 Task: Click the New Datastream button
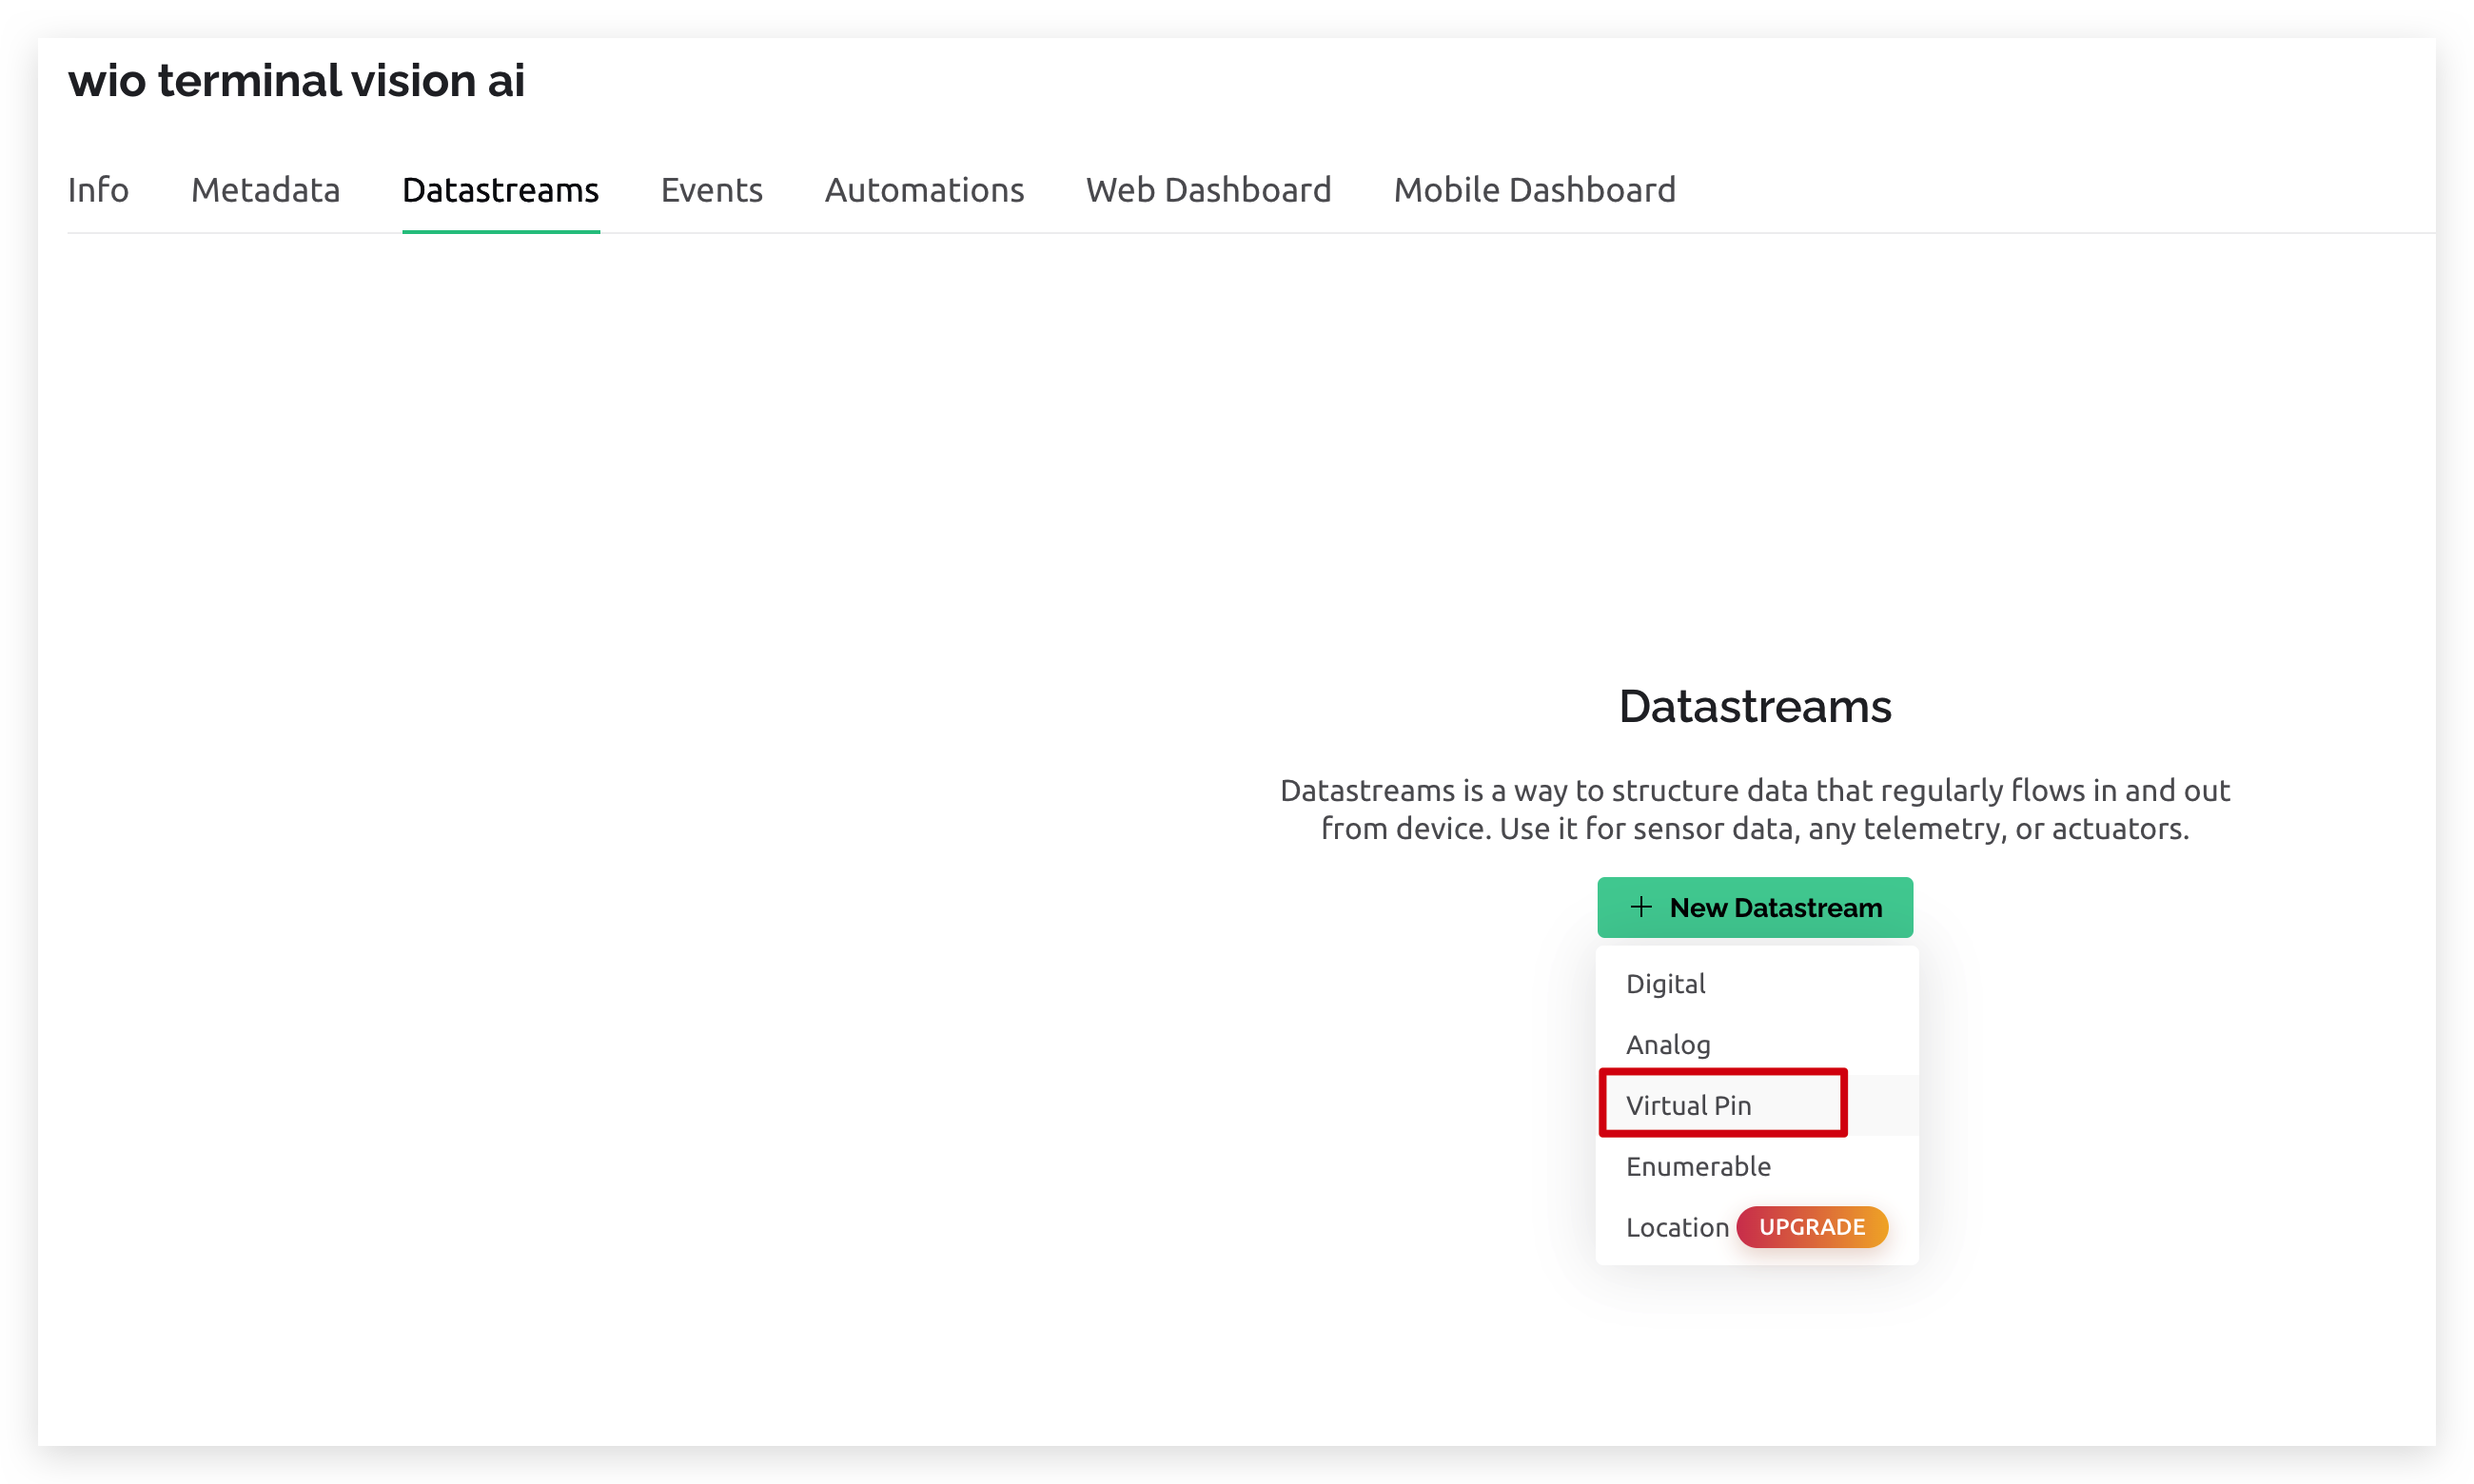1755,907
